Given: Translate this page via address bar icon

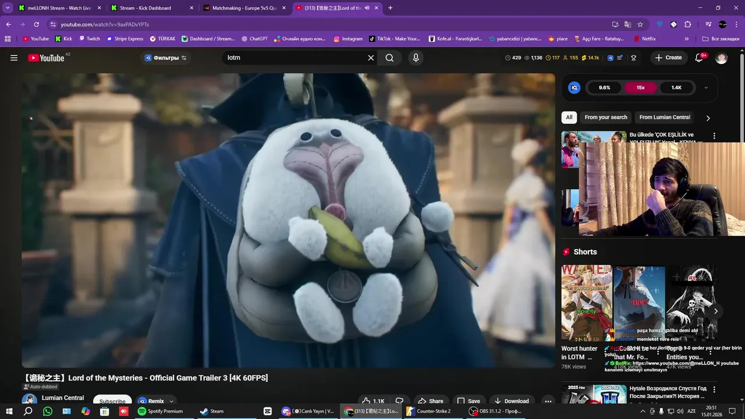Looking at the screenshot, I should (627, 24).
